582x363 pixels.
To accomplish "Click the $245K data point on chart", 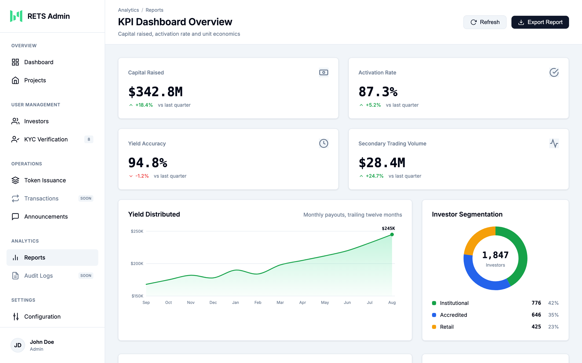I will (392, 234).
